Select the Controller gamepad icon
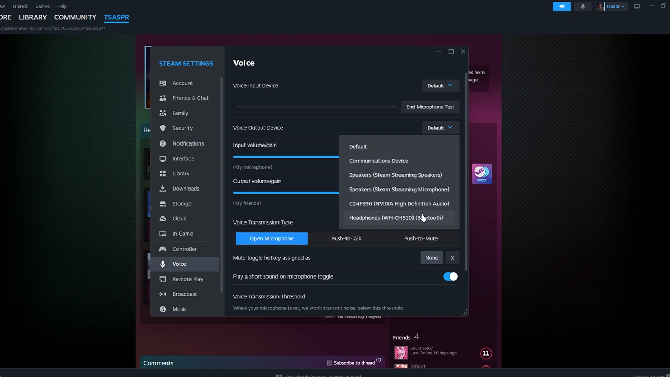This screenshot has width=670, height=377. [x=163, y=249]
